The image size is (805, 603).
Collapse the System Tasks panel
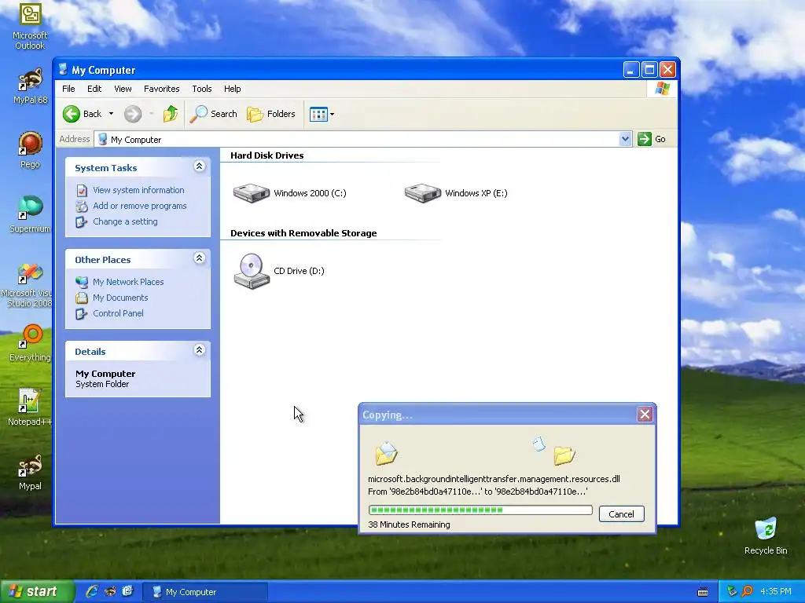point(199,166)
